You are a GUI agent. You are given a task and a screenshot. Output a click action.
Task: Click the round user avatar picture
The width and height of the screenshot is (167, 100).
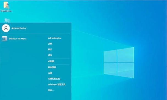(x=6, y=28)
